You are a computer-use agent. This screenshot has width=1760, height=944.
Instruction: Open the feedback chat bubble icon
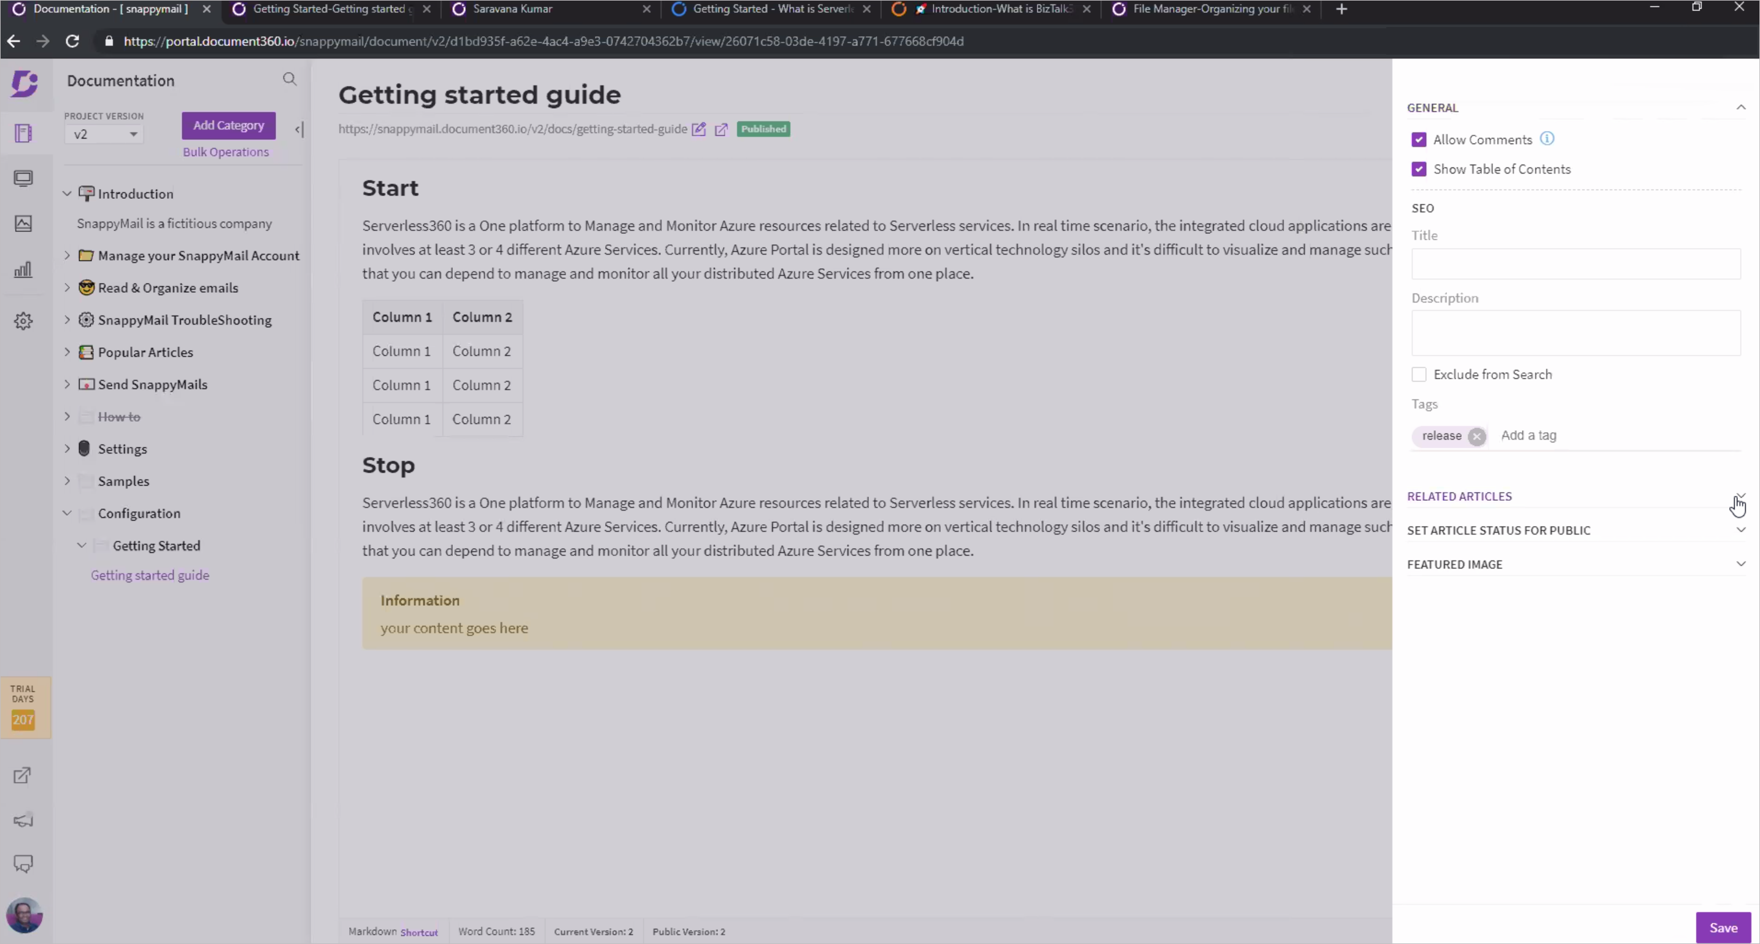click(23, 864)
